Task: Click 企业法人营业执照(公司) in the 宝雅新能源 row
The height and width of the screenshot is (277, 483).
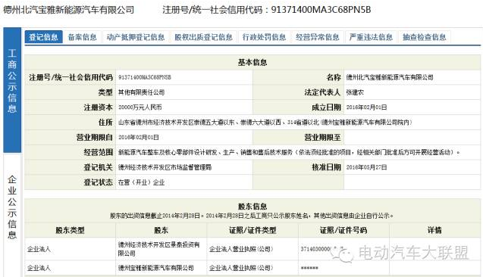Action: [241, 268]
